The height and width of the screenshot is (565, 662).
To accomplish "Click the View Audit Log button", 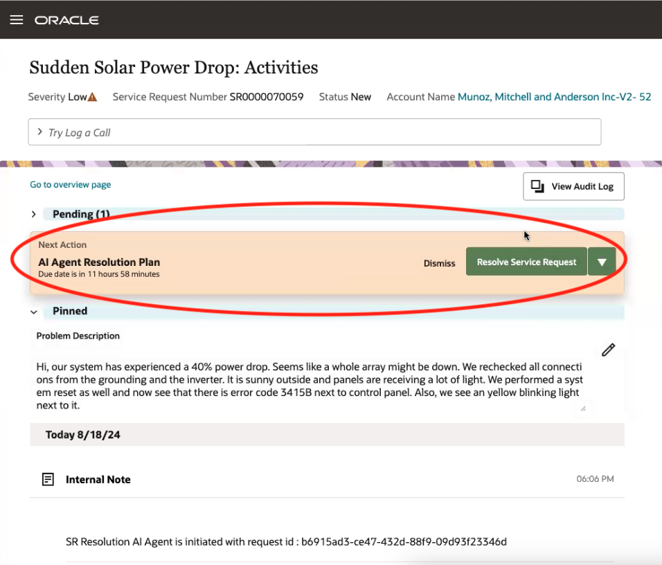I will click(574, 186).
